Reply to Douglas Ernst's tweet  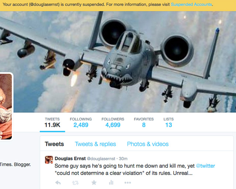tap(58, 183)
